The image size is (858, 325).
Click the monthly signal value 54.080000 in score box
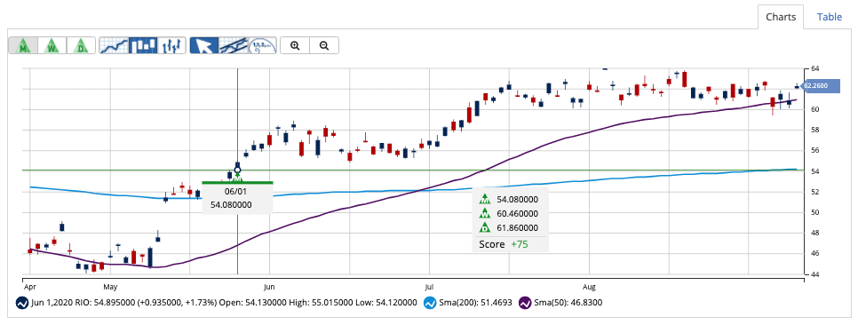point(518,199)
